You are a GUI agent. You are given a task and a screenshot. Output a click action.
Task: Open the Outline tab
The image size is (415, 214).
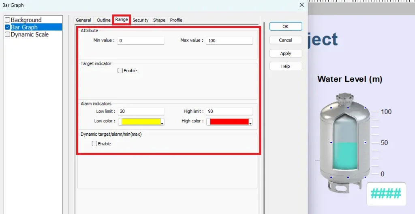click(103, 20)
